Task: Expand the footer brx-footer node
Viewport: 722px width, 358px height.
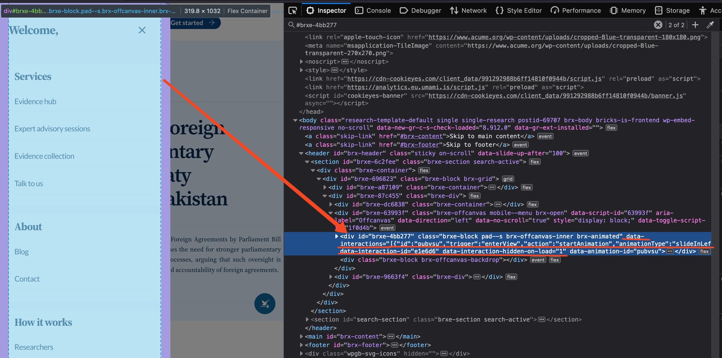Action: [301, 345]
